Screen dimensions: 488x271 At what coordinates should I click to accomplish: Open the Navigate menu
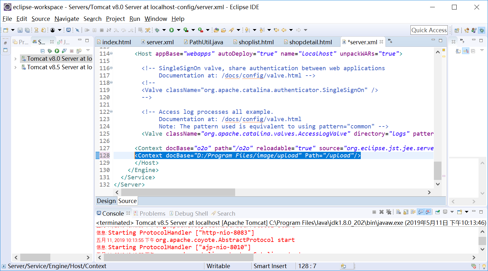(x=67, y=19)
